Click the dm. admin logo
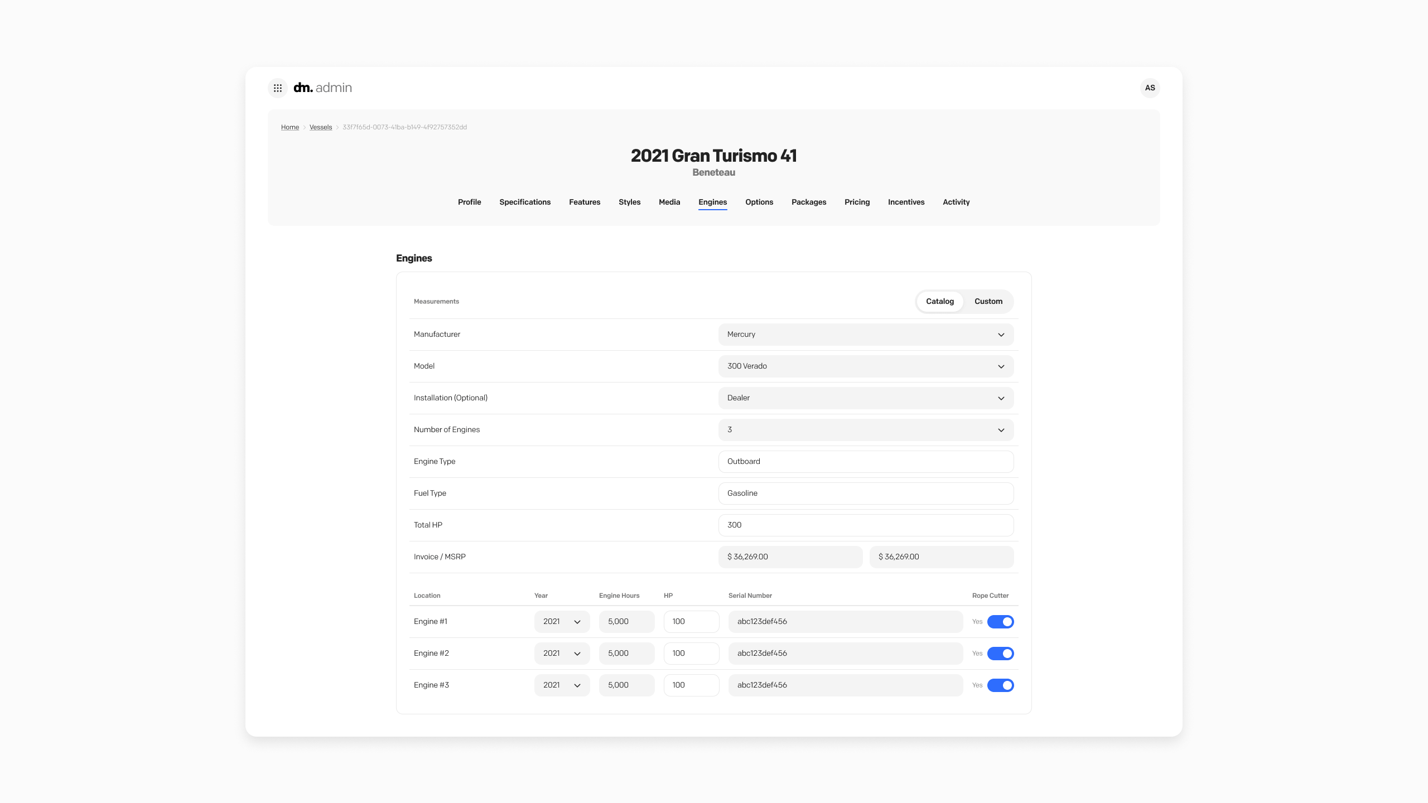 coord(322,88)
